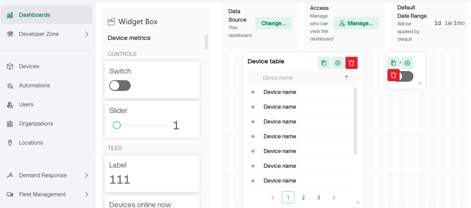Click the Users icon in sidebar
This screenshot has width=471, height=208.
[10, 105]
